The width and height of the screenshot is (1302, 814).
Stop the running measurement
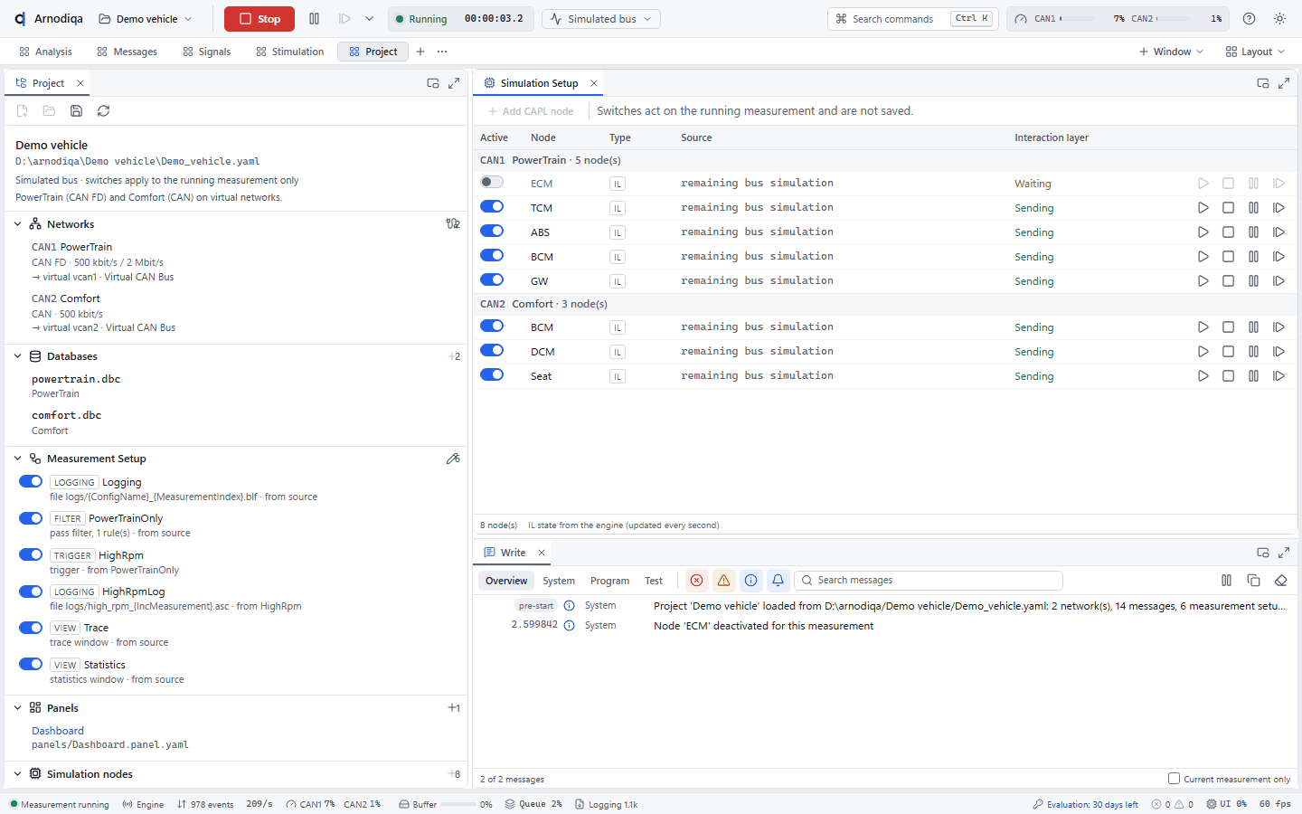259,18
